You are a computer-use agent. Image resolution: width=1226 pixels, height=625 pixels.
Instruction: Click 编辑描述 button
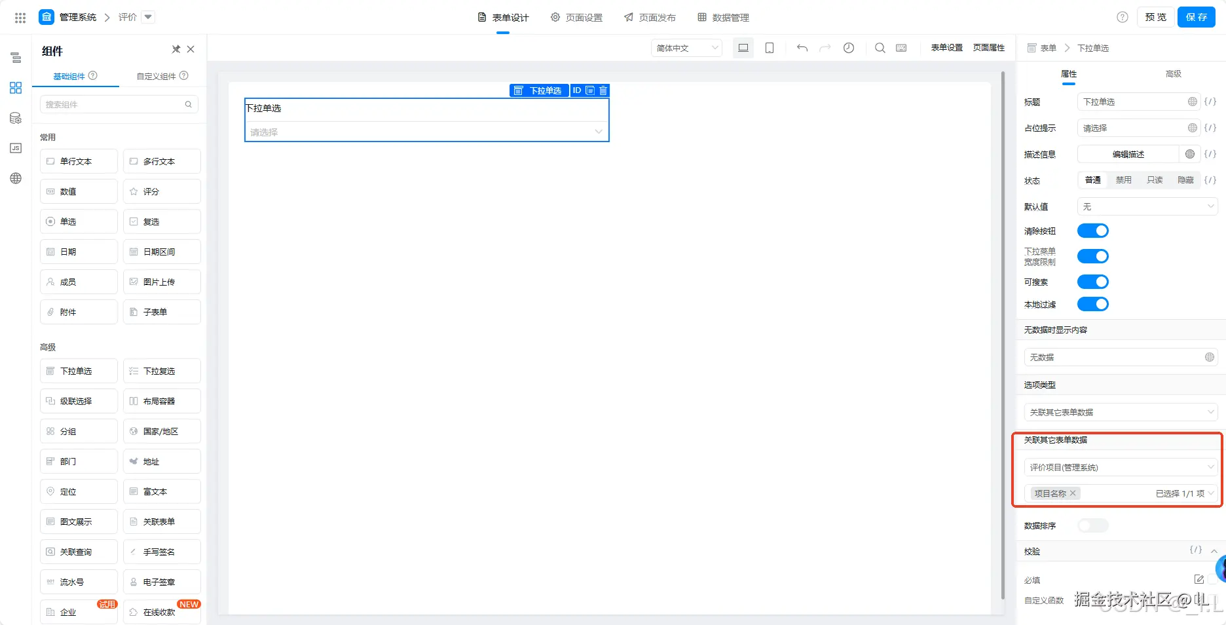pos(1128,154)
